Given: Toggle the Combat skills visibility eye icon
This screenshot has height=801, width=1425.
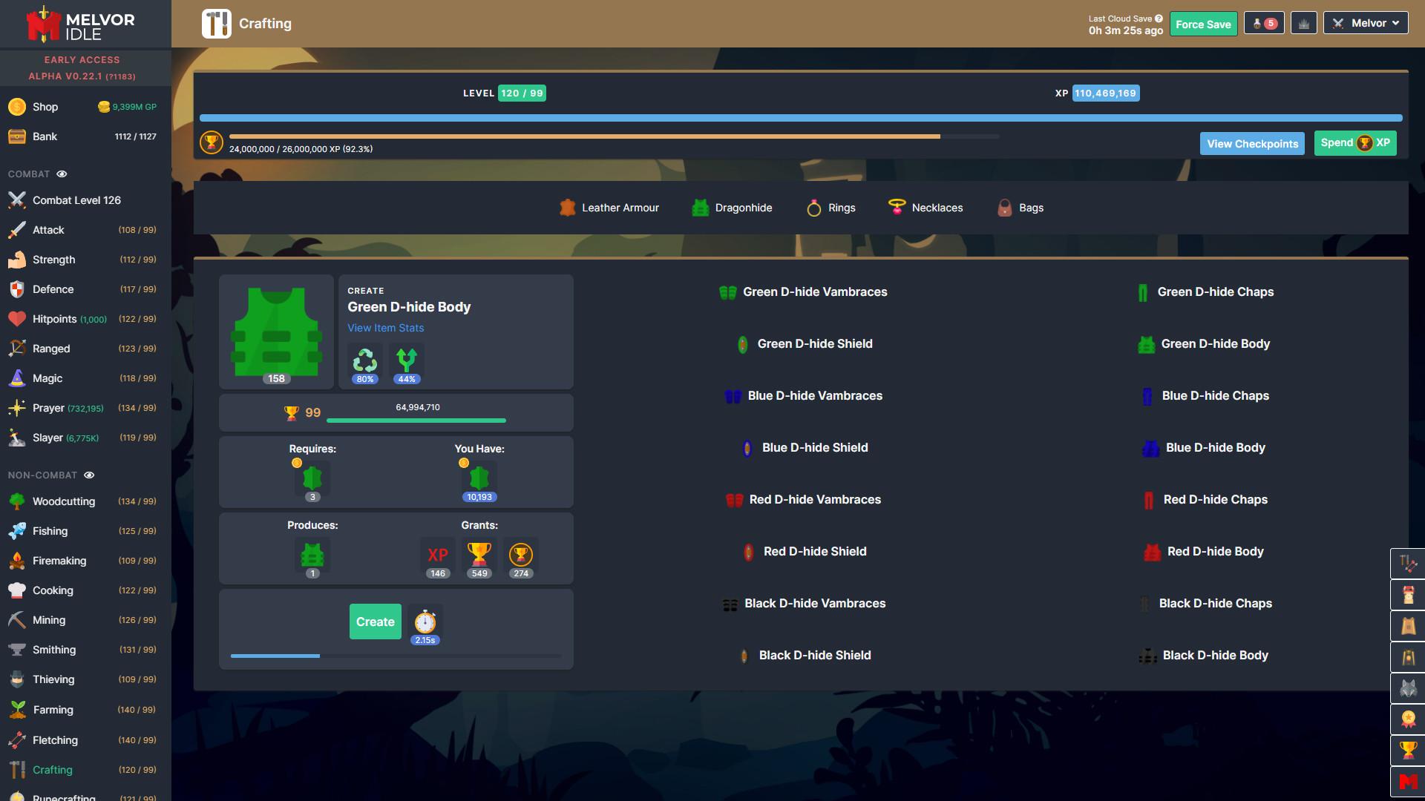Looking at the screenshot, I should pos(62,175).
